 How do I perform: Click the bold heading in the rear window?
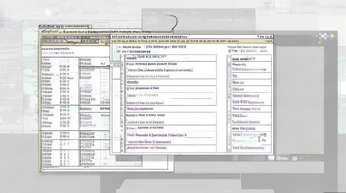click(55, 49)
